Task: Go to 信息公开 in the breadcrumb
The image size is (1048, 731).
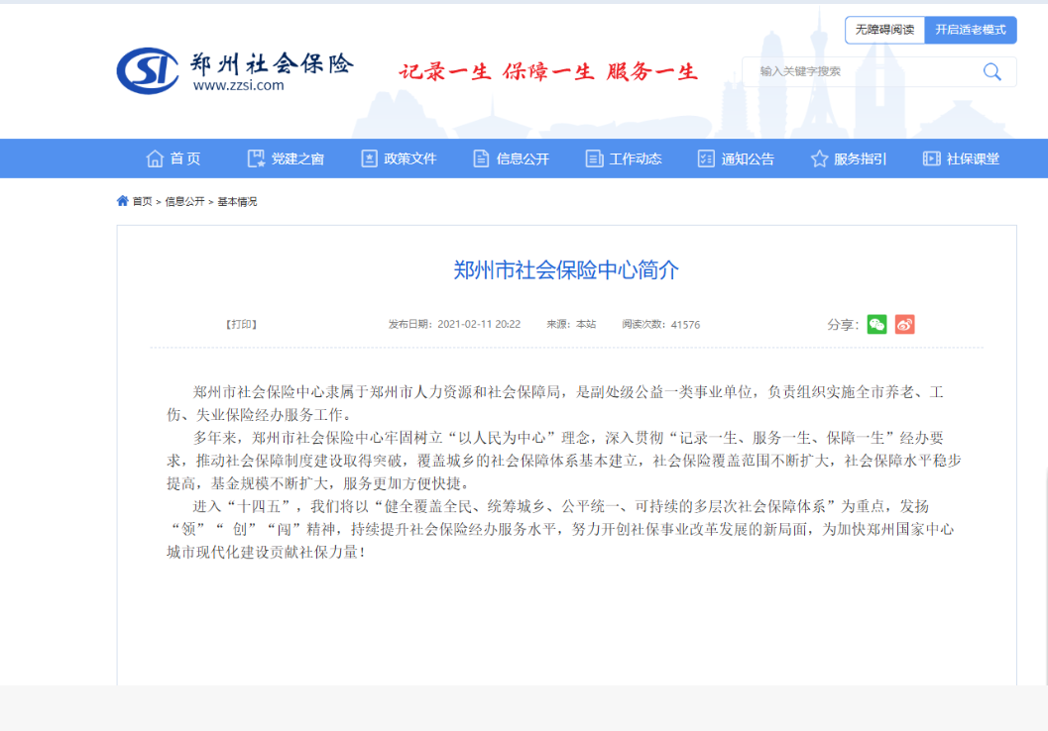Action: click(x=184, y=201)
